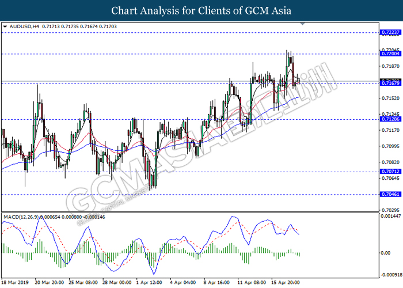
Task: Click the 25 Mar 08:00 time label
Action: click(83, 283)
